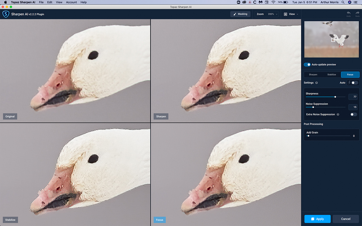Click the Apply button
Image resolution: width=362 pixels, height=226 pixels.
pyautogui.click(x=317, y=219)
